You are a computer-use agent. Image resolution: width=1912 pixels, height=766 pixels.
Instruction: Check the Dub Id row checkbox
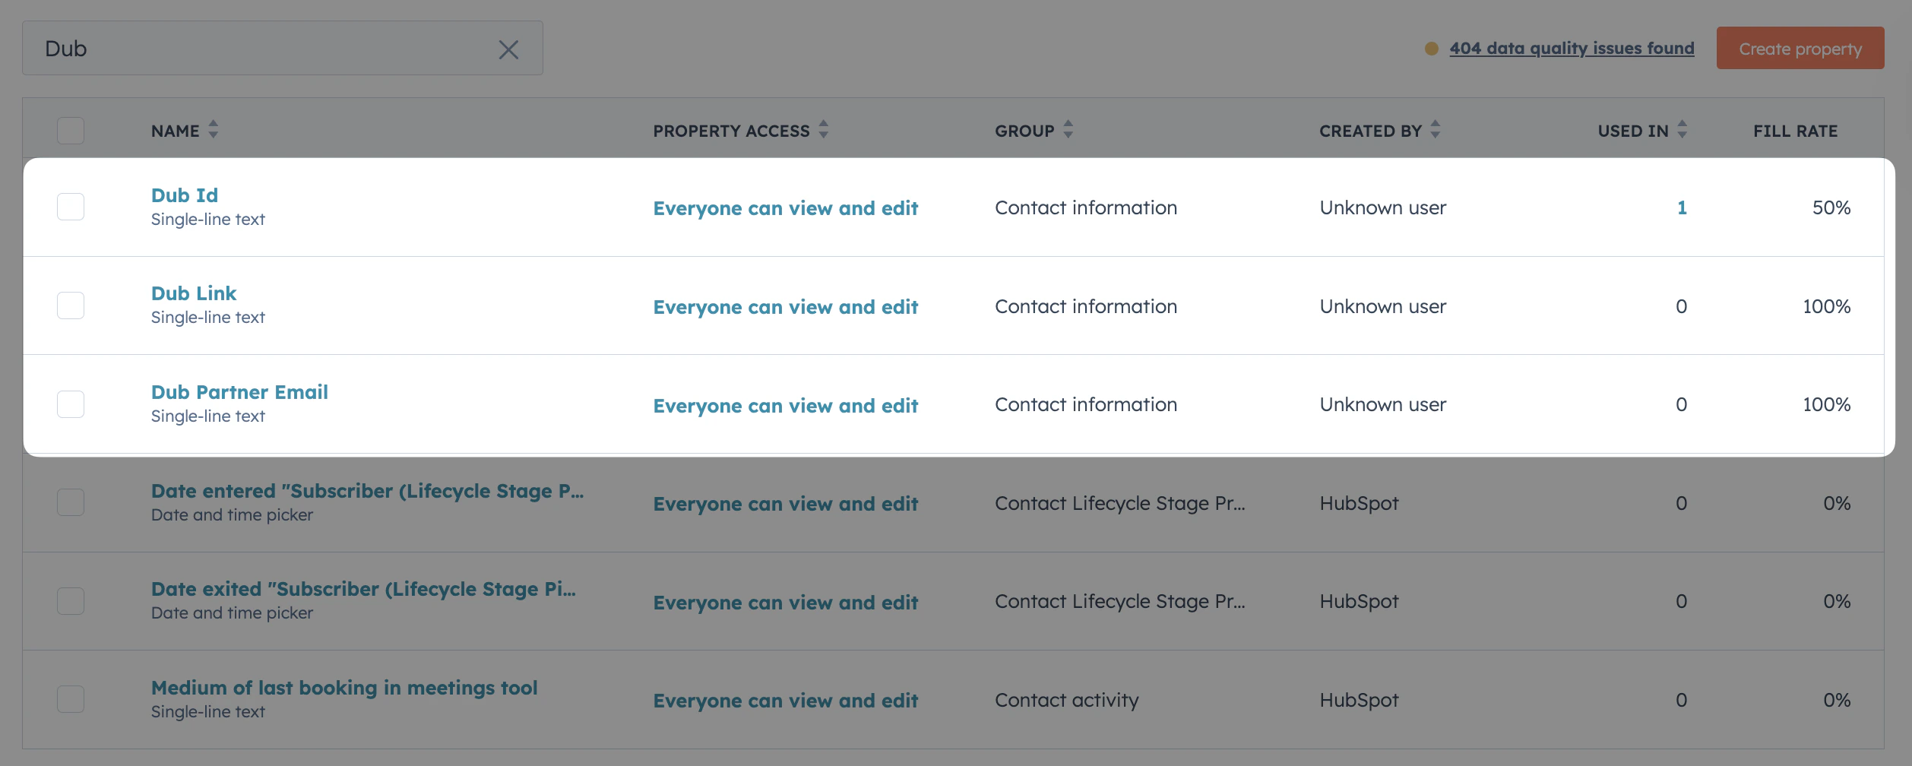[x=70, y=206]
